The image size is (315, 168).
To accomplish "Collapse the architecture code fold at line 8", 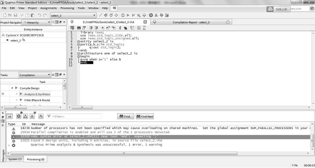I will (x=78, y=54).
